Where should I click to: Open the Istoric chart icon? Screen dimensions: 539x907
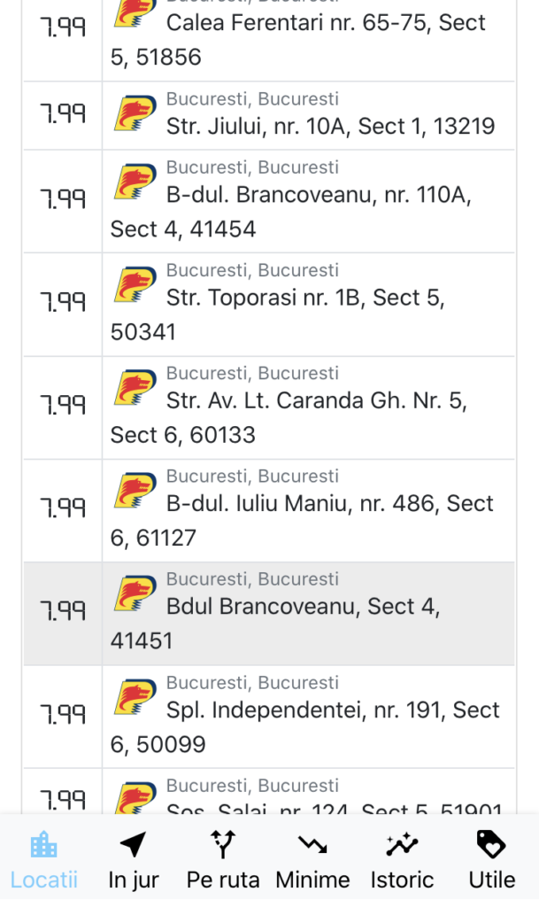[x=402, y=844]
